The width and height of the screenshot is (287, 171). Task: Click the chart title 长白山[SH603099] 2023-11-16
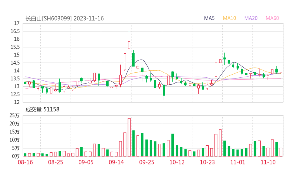coord(64,18)
